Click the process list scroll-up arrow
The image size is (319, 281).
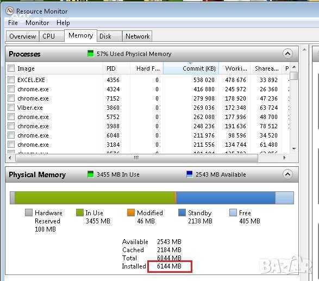click(294, 67)
